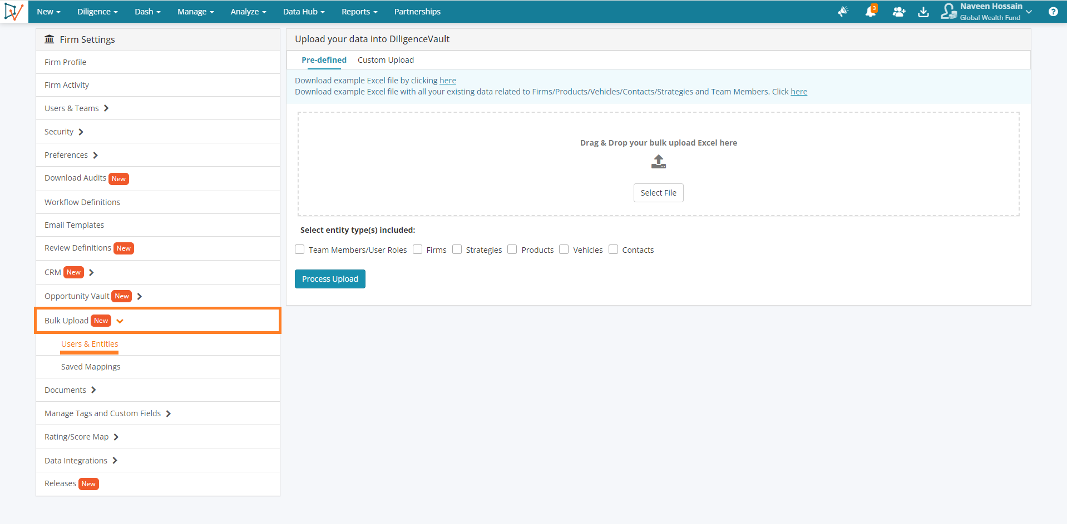Image resolution: width=1067 pixels, height=524 pixels.
Task: Expand the Documents section chevron
Action: point(93,390)
